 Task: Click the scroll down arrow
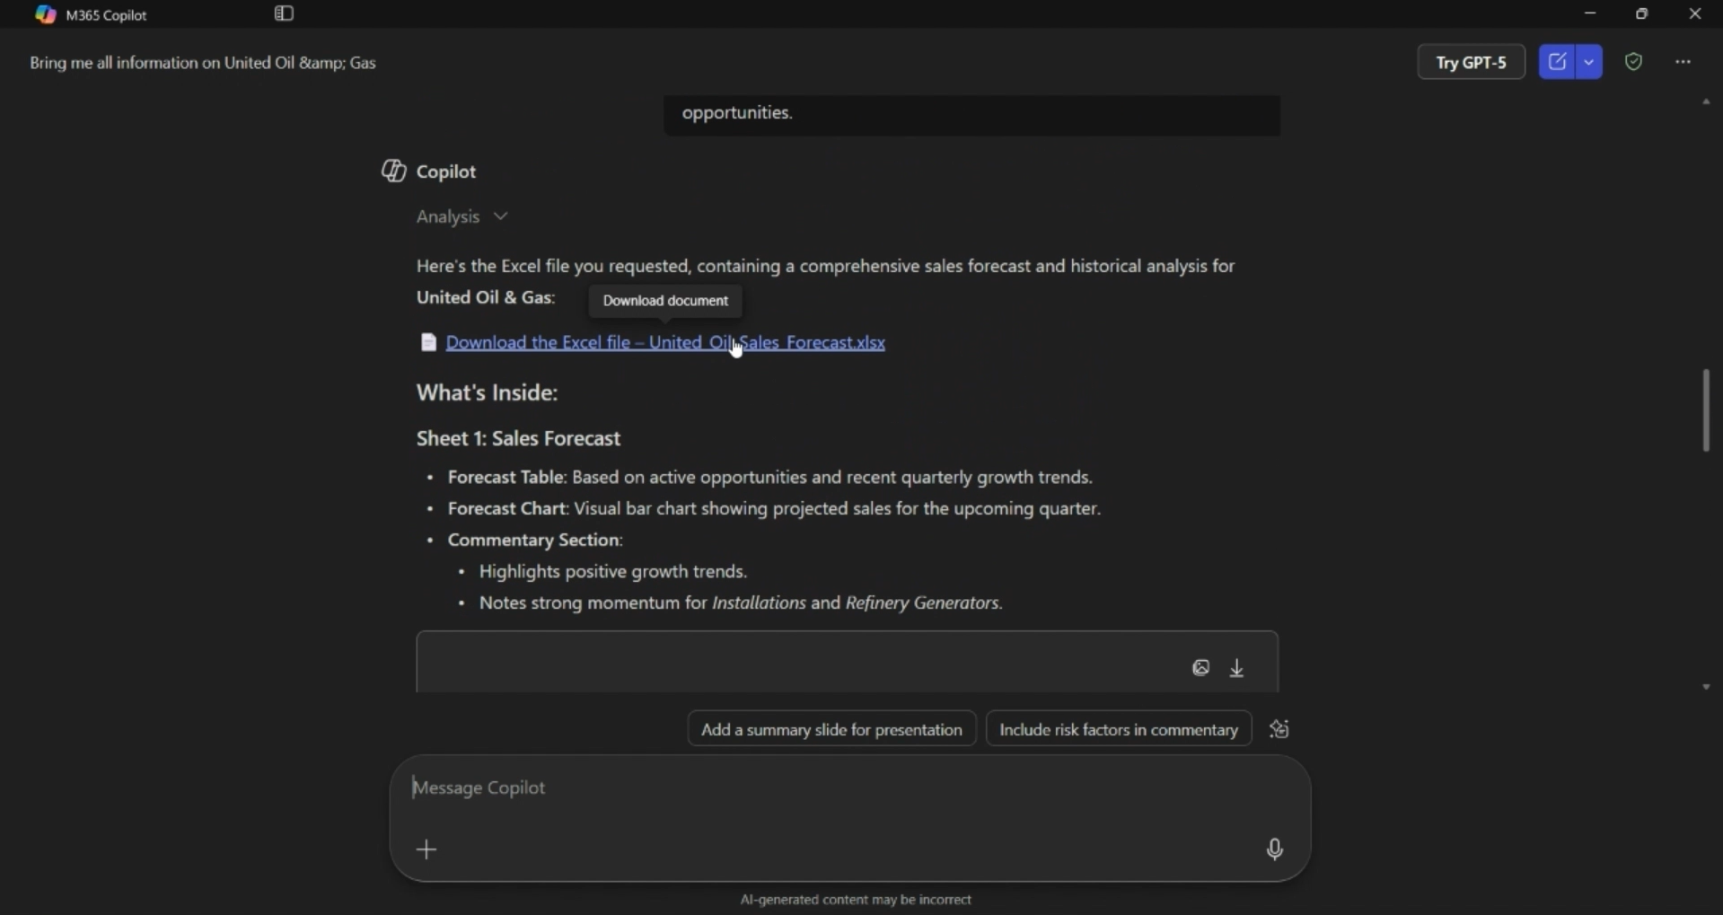click(1706, 688)
